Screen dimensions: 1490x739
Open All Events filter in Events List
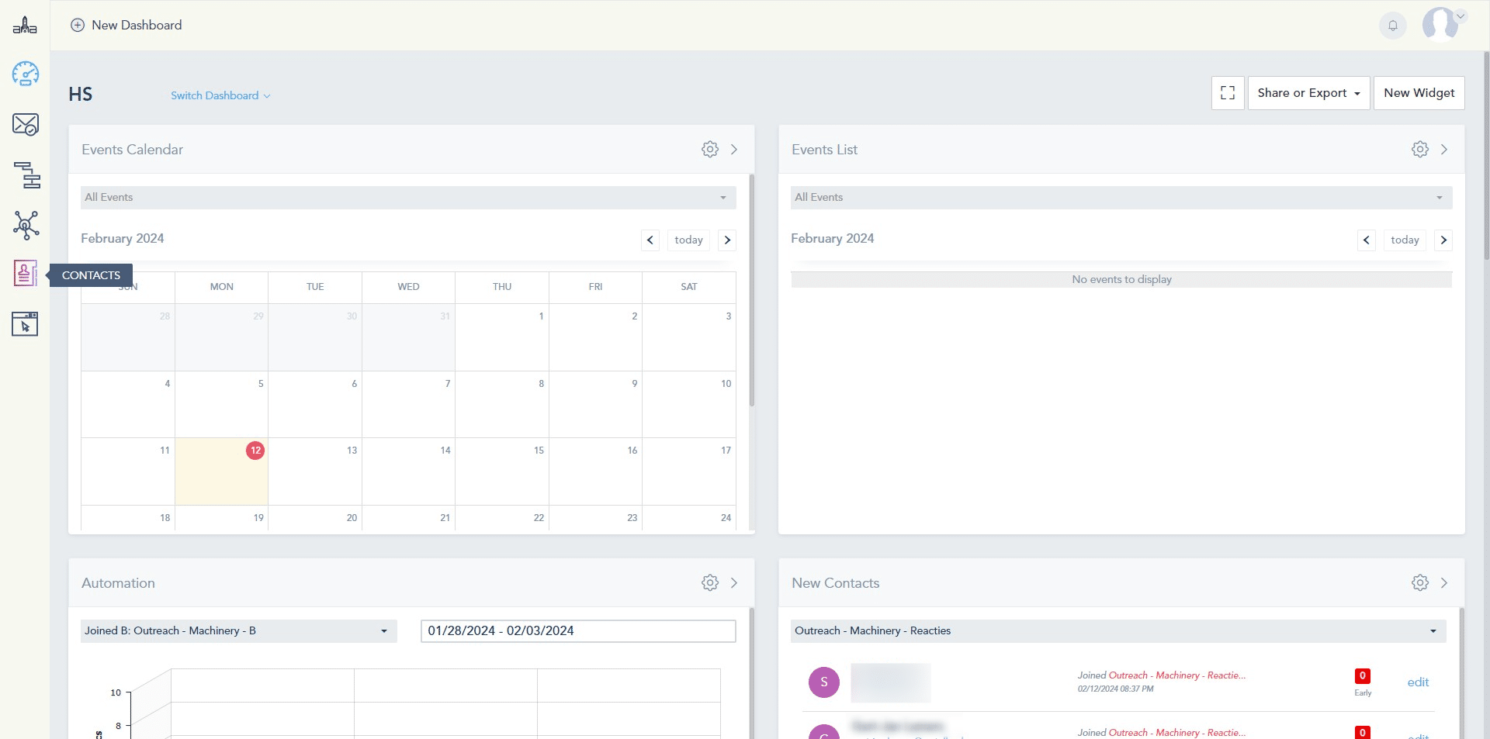click(1121, 198)
